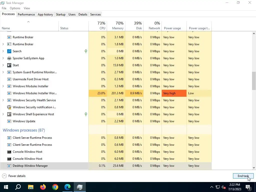Open File Explorer from the taskbar
Image resolution: width=256 pixels, height=192 pixels.
pos(30,187)
